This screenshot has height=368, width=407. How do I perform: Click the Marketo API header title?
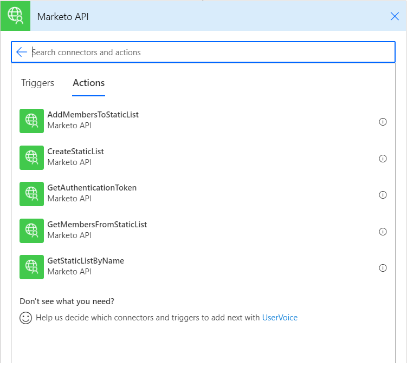coord(63,17)
